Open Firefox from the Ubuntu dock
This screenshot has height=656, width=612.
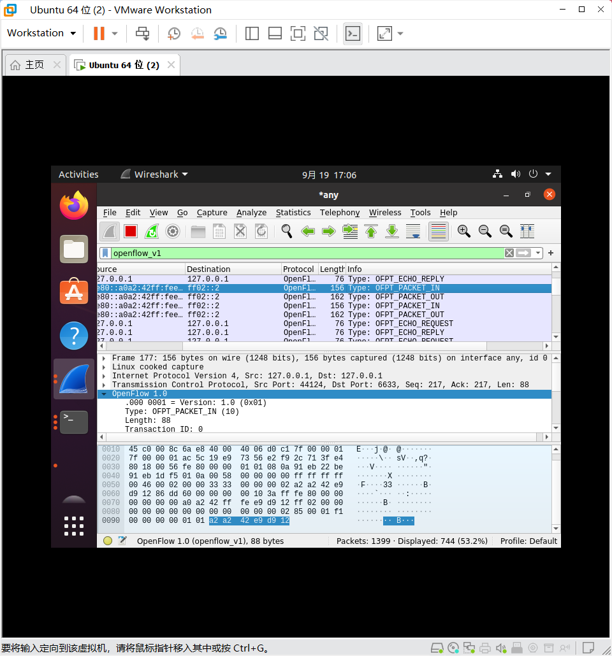click(x=74, y=206)
